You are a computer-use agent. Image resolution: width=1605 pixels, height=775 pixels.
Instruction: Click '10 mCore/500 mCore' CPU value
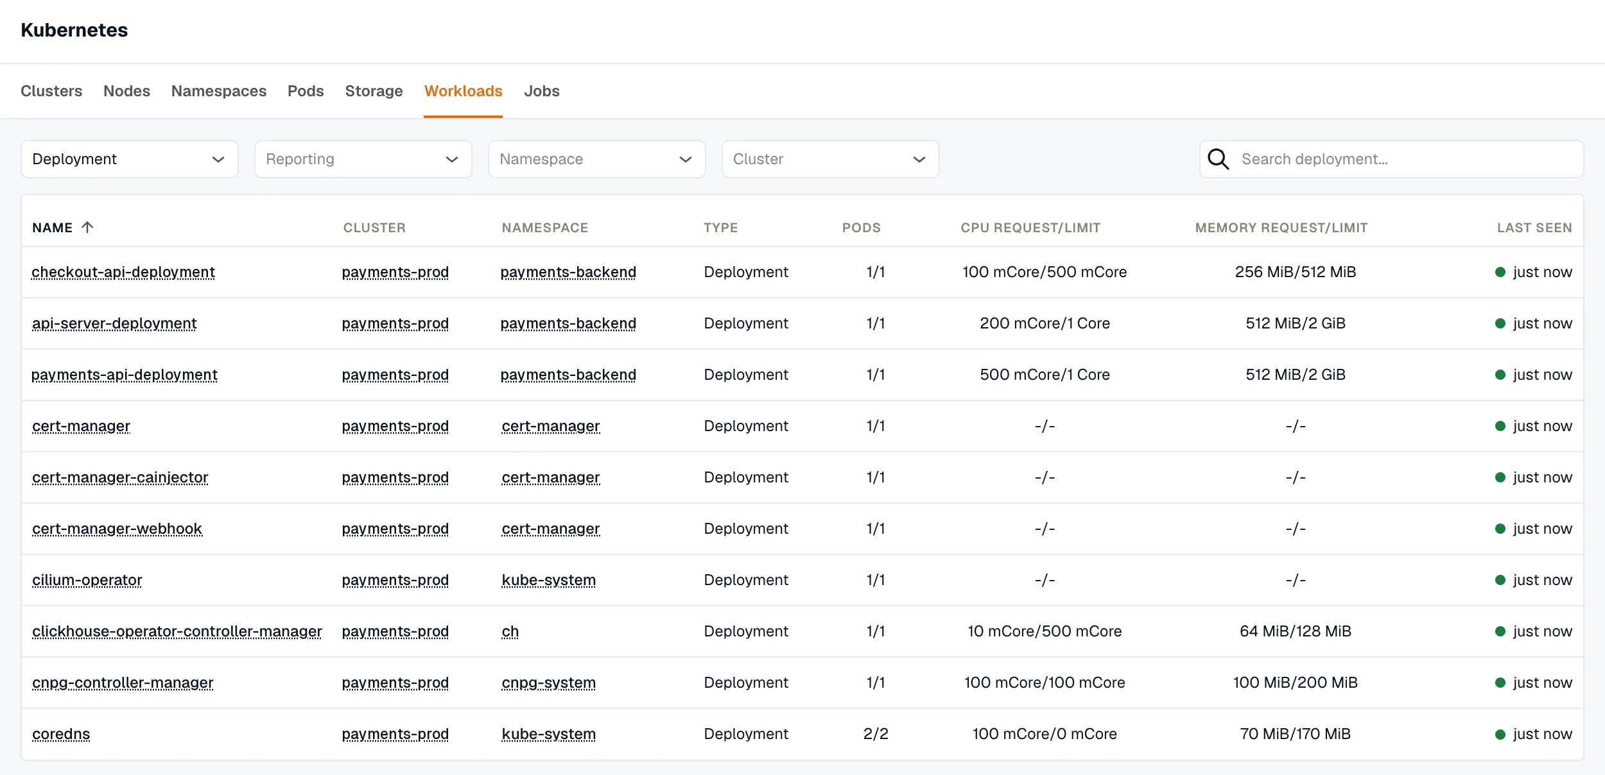tap(1045, 631)
